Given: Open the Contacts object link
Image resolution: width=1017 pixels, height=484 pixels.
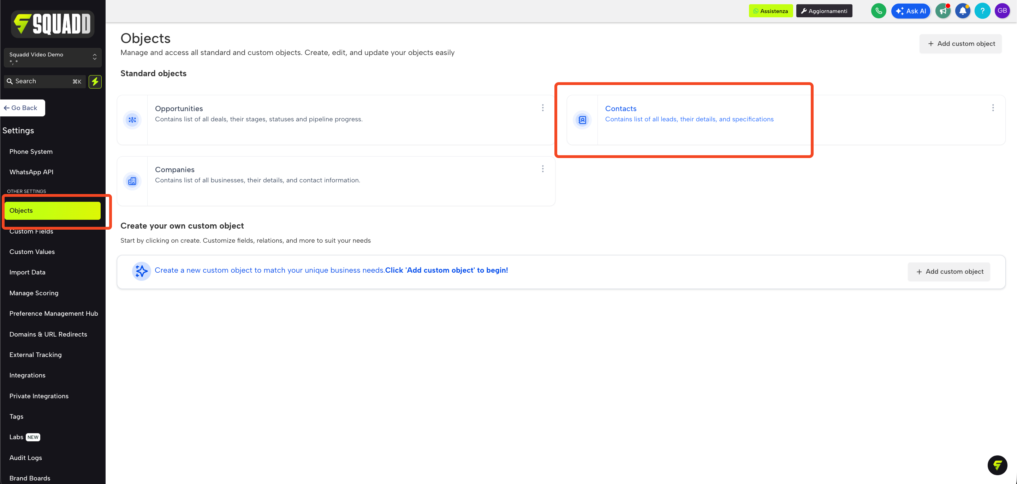Looking at the screenshot, I should coord(621,108).
